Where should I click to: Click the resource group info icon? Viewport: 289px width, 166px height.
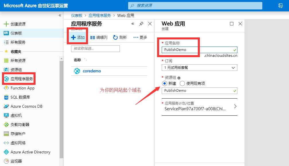(179, 78)
